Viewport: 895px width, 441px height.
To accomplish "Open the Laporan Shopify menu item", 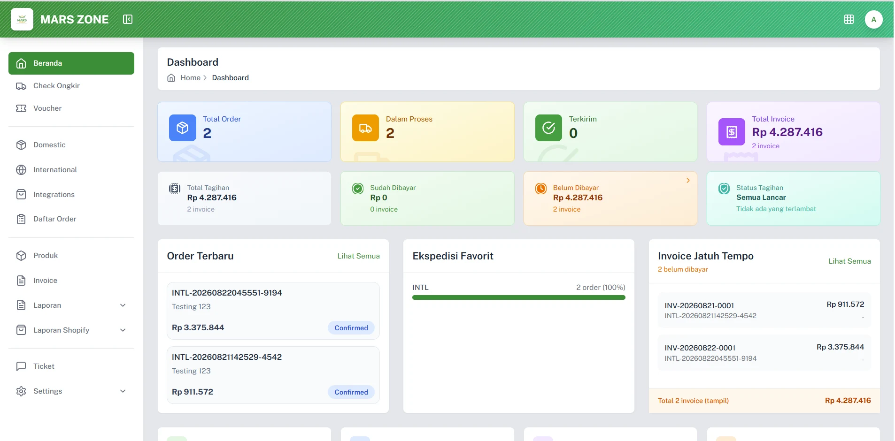I will click(71, 330).
